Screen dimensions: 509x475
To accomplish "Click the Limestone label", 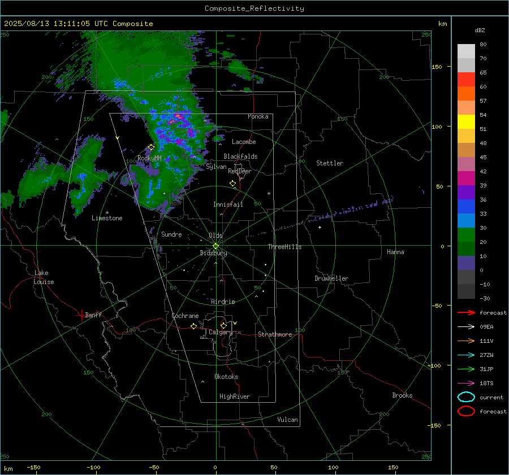I will click(x=107, y=218).
